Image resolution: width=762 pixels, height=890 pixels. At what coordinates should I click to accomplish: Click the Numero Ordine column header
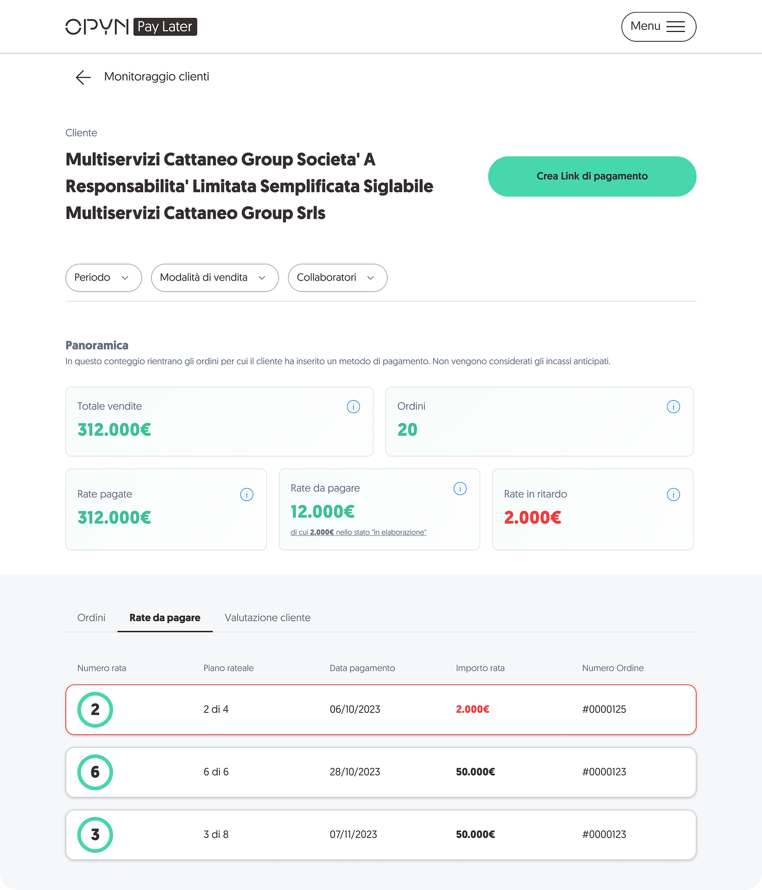pos(613,668)
